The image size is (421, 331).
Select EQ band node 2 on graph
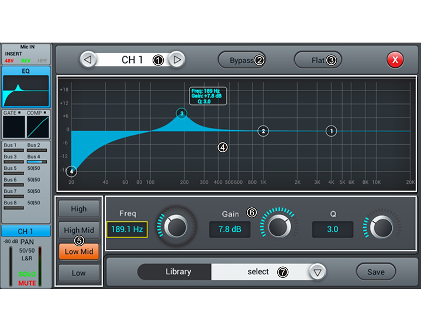263,131
